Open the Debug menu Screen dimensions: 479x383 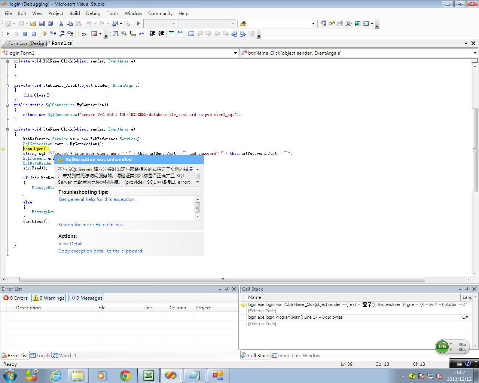pyautogui.click(x=93, y=13)
